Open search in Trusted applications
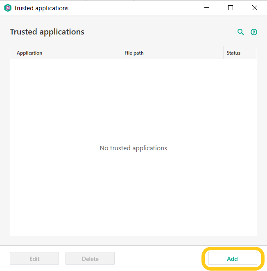 [241, 32]
